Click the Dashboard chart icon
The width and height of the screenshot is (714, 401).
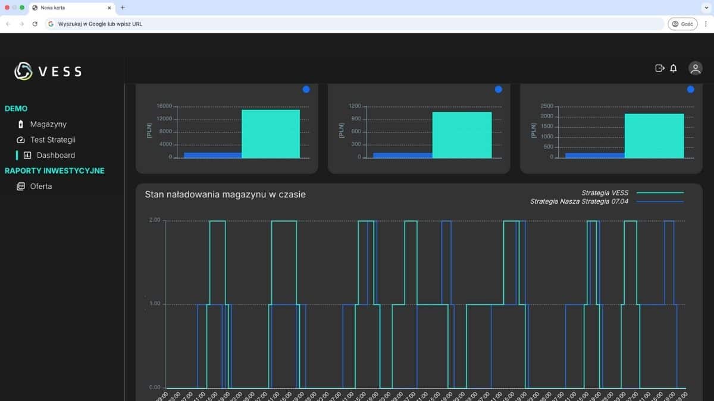(27, 155)
